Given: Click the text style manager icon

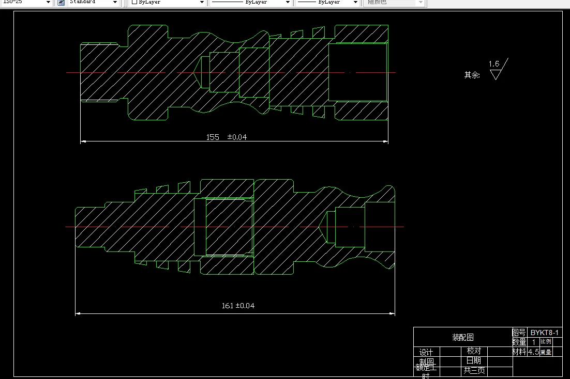Looking at the screenshot, I should pos(61,2).
